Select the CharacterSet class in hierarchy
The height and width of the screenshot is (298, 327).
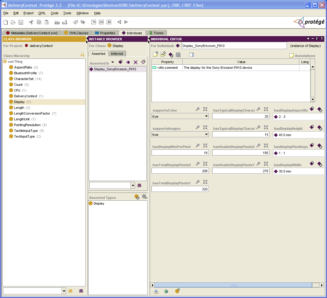coord(24,79)
